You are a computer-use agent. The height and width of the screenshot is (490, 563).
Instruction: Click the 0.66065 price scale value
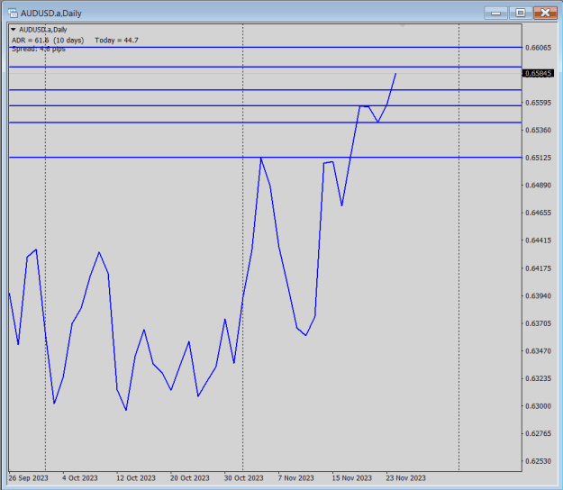(538, 48)
